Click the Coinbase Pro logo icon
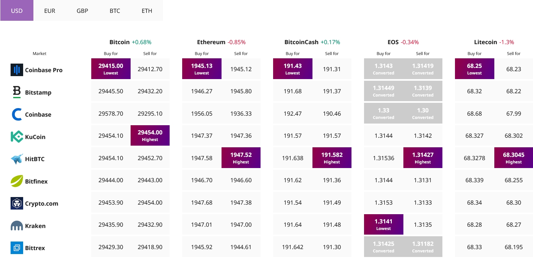The height and width of the screenshot is (258, 533). click(x=17, y=70)
